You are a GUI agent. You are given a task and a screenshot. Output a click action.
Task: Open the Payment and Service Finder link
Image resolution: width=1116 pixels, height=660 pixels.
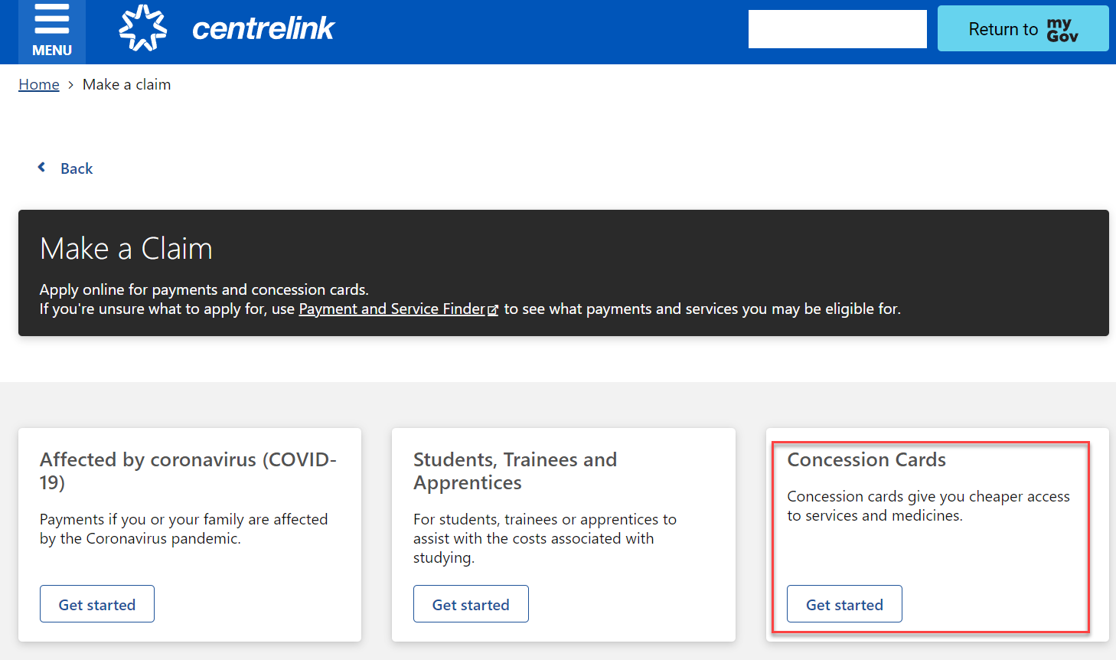click(x=391, y=309)
